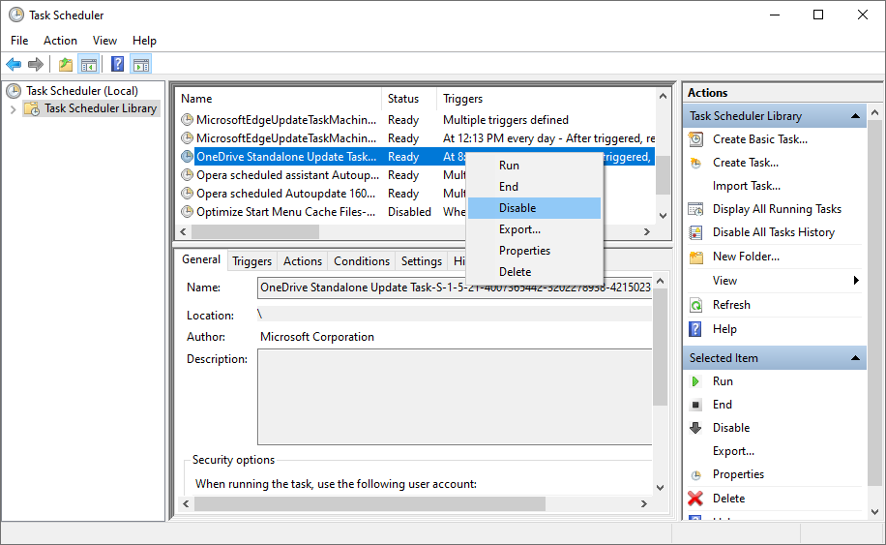Viewport: 886px width, 545px height.
Task: Open the View menu in menu bar
Action: pos(104,41)
